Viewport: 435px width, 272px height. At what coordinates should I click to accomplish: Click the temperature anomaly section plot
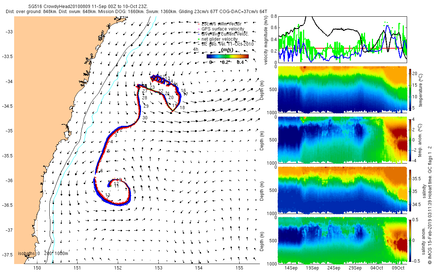[342, 140]
